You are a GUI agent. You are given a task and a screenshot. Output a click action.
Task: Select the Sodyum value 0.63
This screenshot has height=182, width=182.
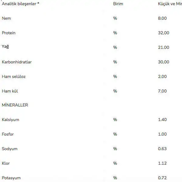[162, 149]
